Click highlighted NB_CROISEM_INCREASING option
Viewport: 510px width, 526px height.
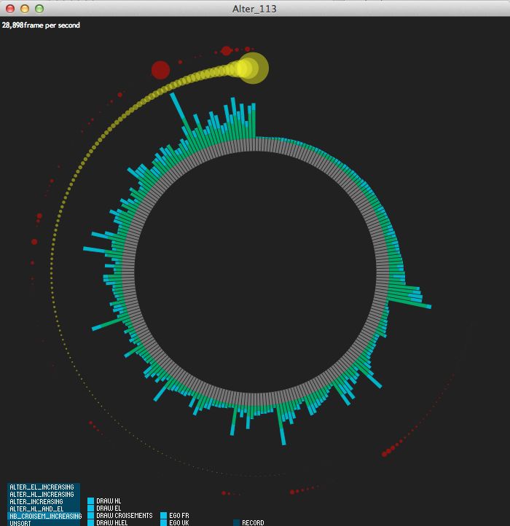[44, 516]
